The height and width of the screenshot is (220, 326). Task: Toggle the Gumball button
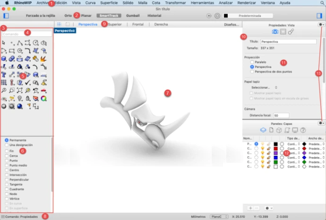[133, 16]
